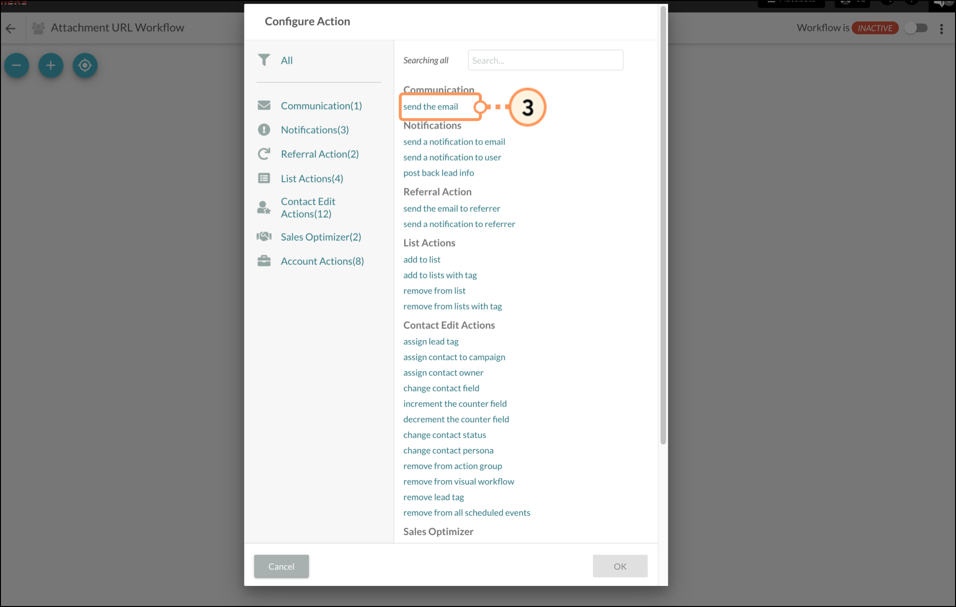This screenshot has height=607, width=956.
Task: Choose the 'remove lead tag' action
Action: click(x=434, y=497)
